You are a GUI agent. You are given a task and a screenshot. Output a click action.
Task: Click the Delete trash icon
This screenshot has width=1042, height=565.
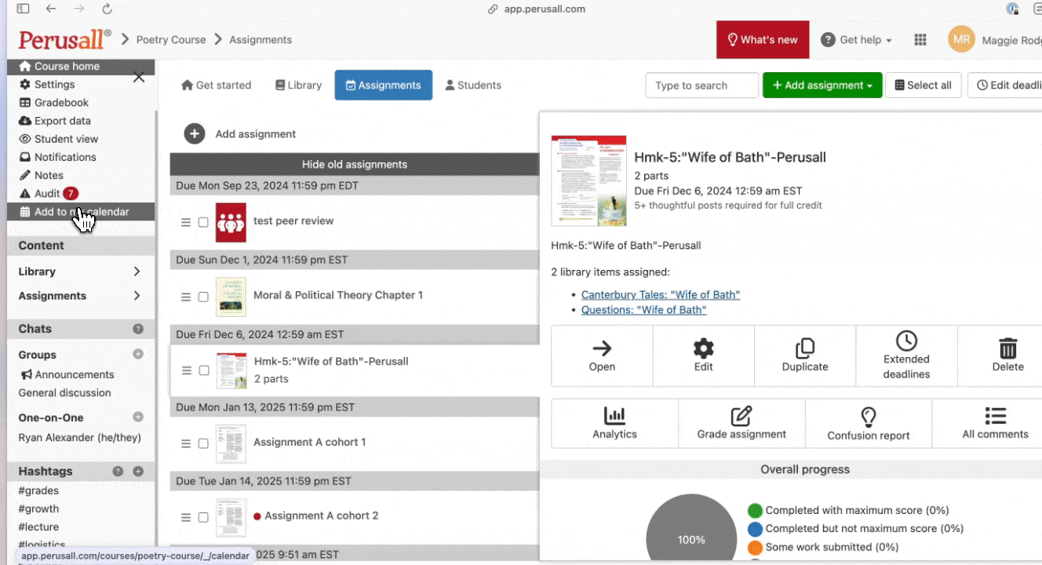pyautogui.click(x=1007, y=348)
